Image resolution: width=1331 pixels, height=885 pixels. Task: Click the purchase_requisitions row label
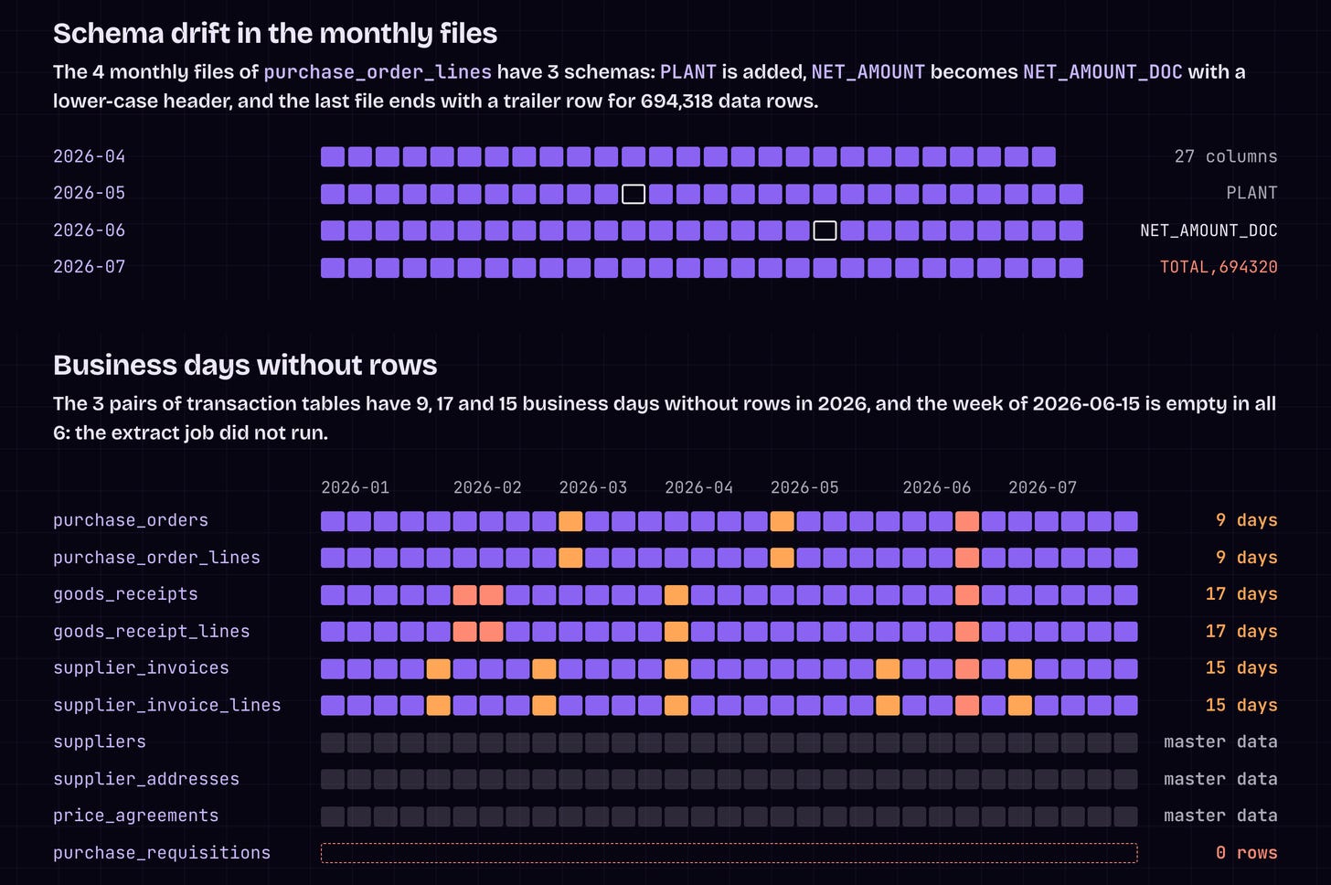click(162, 853)
